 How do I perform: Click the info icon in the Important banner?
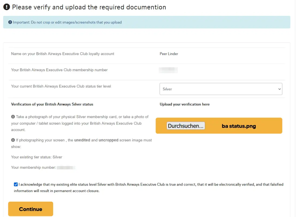pos(10,22)
